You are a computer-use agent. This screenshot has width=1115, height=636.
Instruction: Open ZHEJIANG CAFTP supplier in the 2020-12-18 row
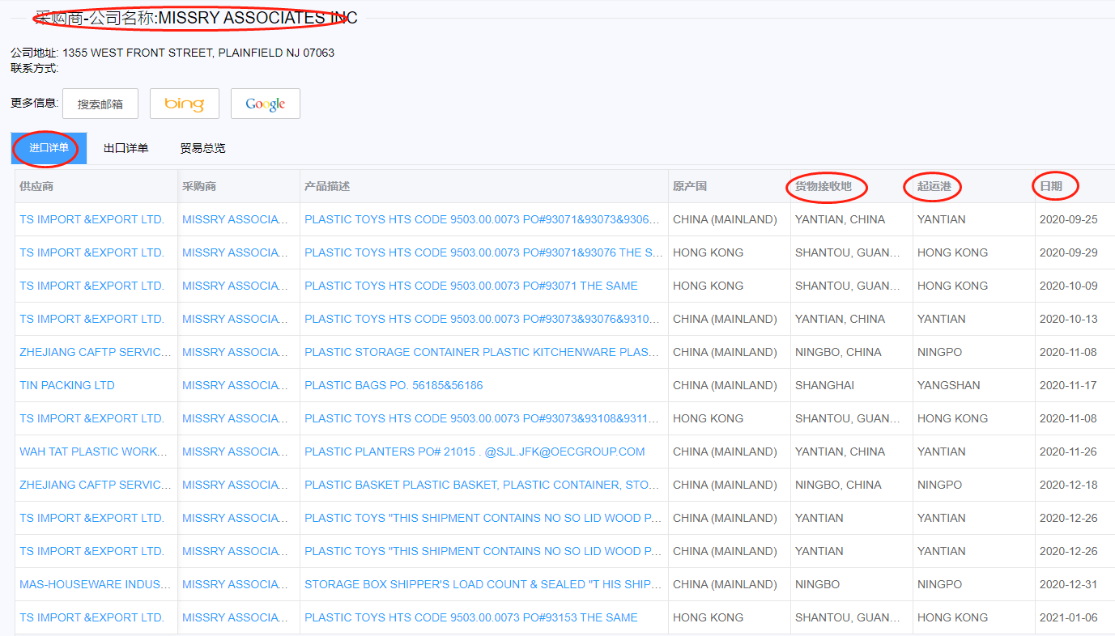click(x=96, y=485)
